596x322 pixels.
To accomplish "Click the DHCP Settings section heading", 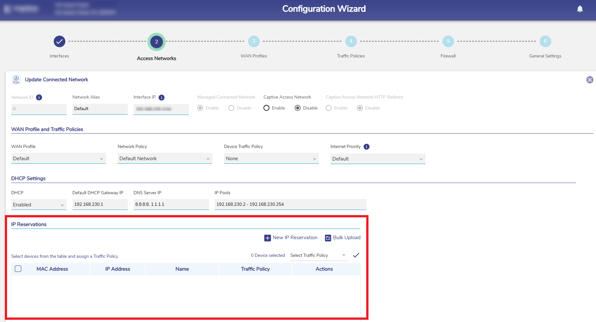I will tap(28, 178).
